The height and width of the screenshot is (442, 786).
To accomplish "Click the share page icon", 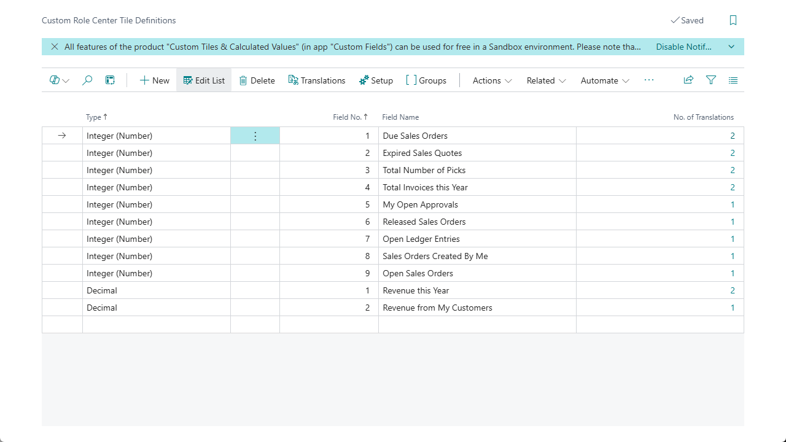I will coord(688,80).
